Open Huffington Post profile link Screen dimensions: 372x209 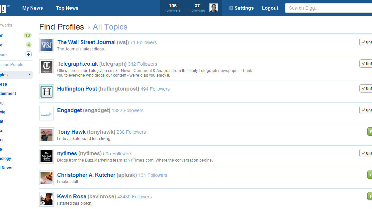pos(77,89)
